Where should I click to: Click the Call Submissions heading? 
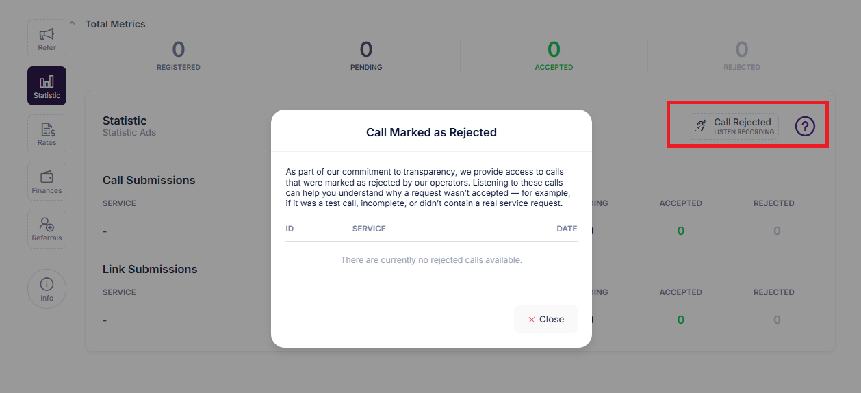(x=149, y=180)
